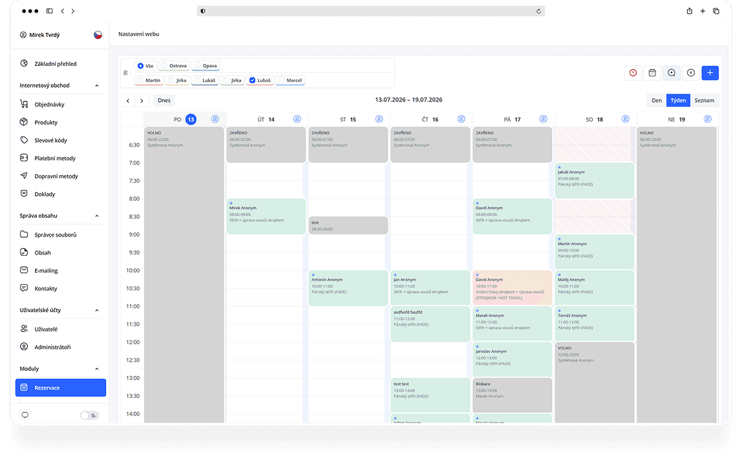Image resolution: width=742 pixels, height=460 pixels.
Task: Switch to the Seznam view tab
Action: 704,100
